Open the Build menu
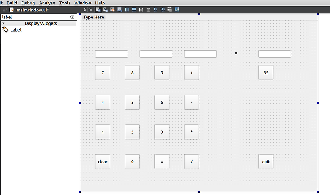Image resolution: width=330 pixels, height=195 pixels. (12, 3)
